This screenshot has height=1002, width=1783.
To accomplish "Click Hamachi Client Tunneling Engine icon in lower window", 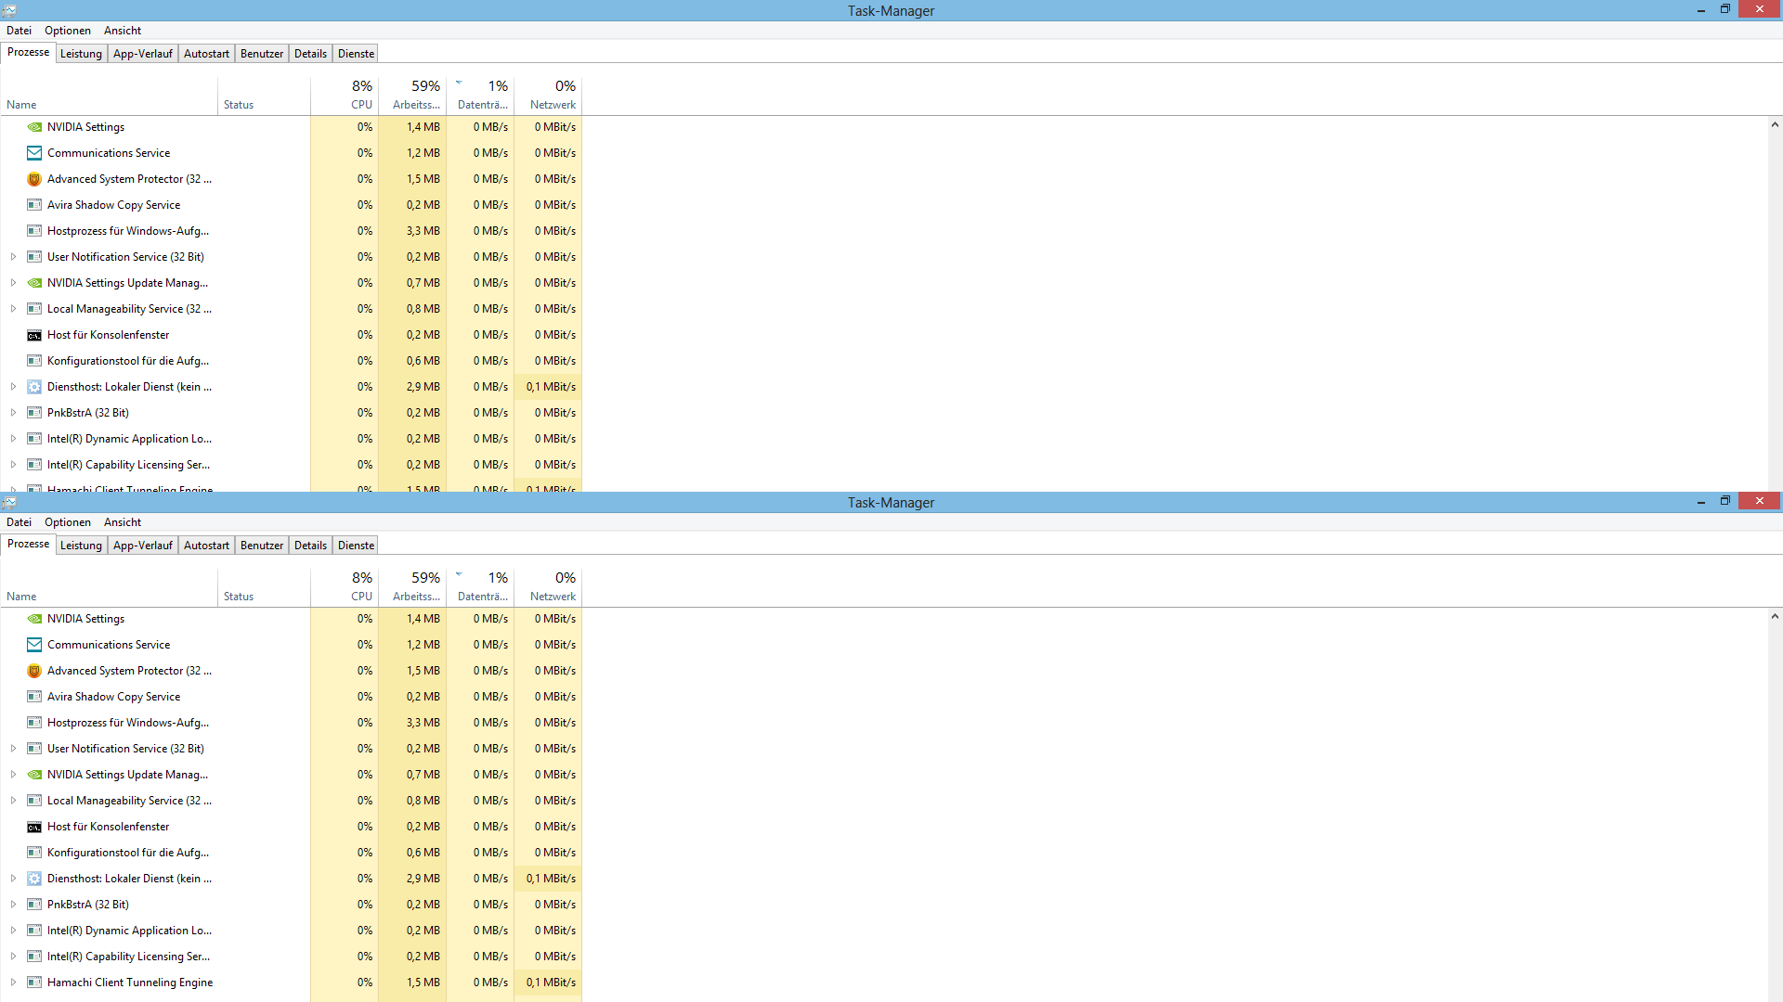I will [34, 983].
